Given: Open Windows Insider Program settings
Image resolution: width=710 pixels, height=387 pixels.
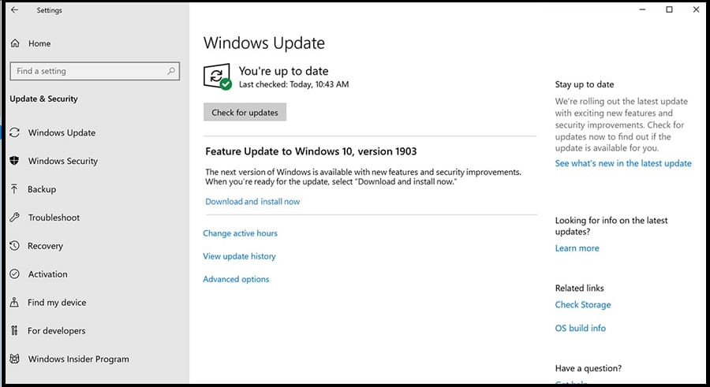Looking at the screenshot, I should coord(78,359).
